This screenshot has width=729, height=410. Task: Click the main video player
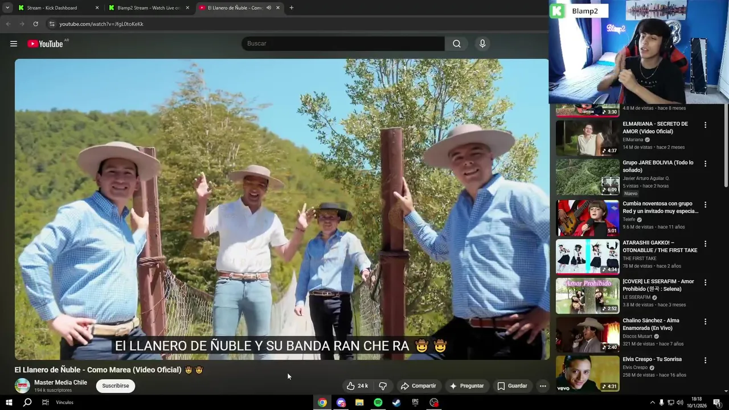tap(282, 209)
